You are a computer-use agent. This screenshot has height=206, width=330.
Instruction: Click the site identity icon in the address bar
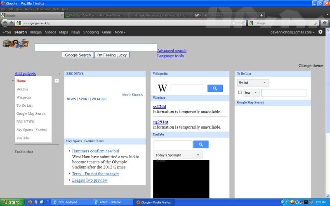[19, 23]
